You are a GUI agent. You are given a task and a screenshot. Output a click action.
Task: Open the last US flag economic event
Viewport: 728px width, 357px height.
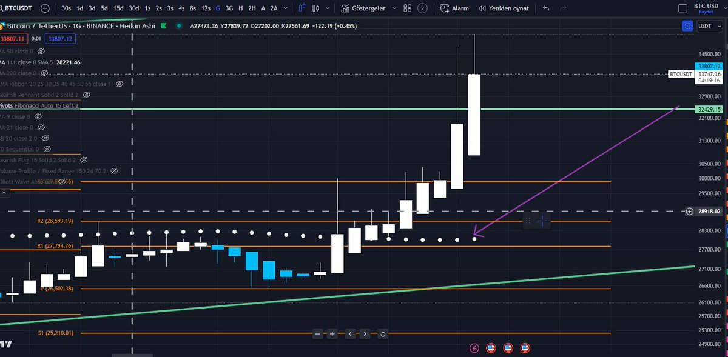pyautogui.click(x=525, y=348)
